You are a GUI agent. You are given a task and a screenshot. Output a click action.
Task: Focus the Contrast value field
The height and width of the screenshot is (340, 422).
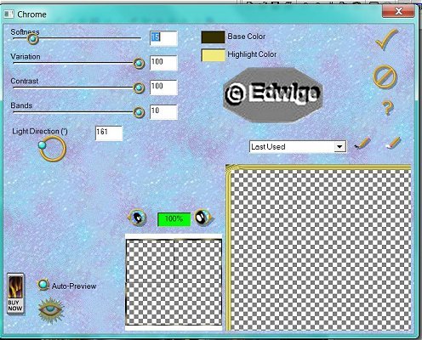163,88
